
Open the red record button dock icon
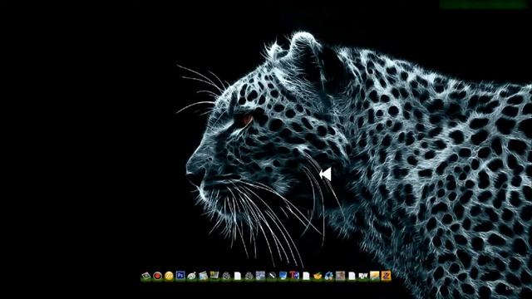[157, 276]
